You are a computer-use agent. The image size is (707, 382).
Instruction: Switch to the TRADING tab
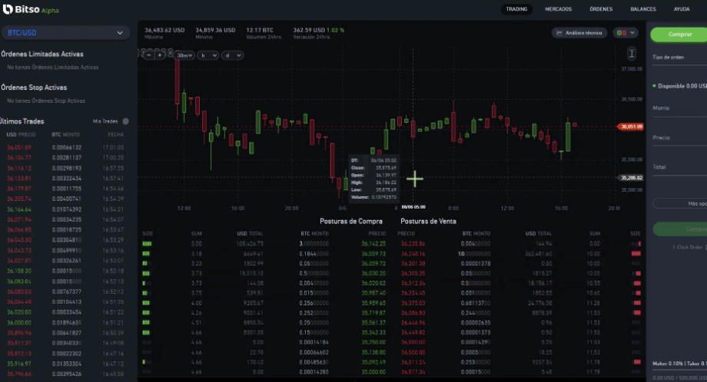click(x=516, y=9)
